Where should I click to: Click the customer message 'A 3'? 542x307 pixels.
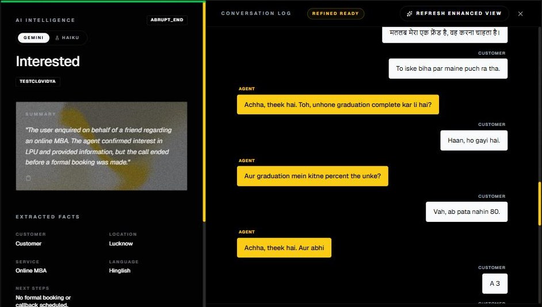point(495,283)
